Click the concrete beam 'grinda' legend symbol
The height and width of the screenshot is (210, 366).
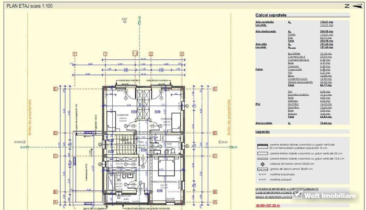click(262, 169)
